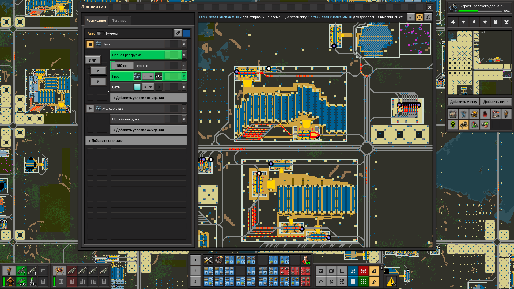The height and width of the screenshot is (289, 514).
Task: Toggle electric pole map filter
Action: [464, 114]
